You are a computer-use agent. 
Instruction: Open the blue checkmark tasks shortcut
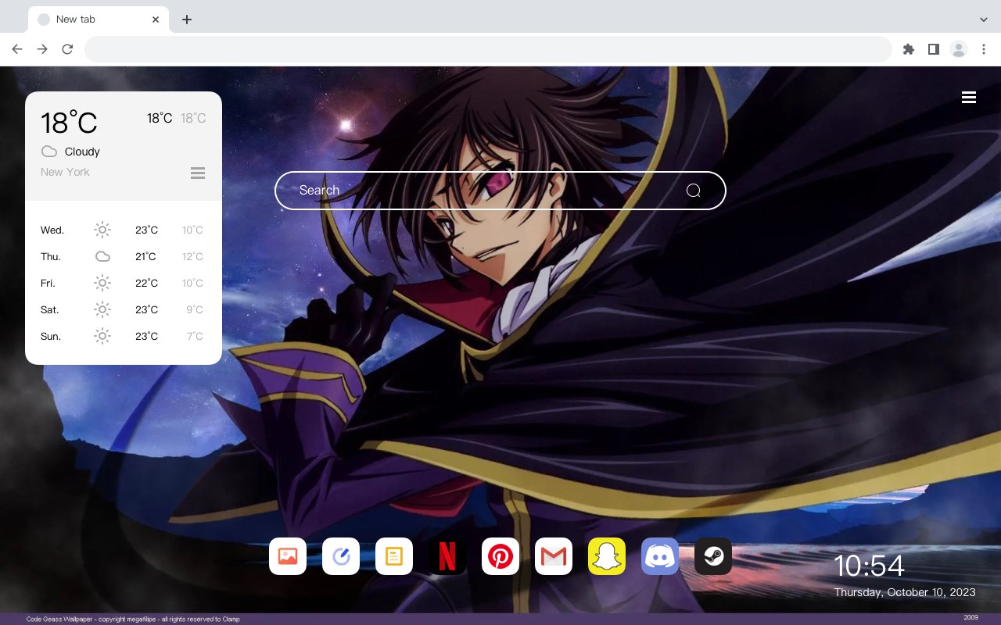[341, 556]
